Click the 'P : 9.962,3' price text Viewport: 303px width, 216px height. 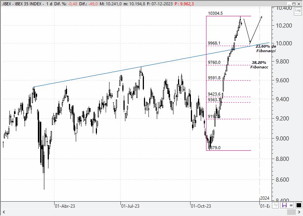pyautogui.click(x=184, y=4)
